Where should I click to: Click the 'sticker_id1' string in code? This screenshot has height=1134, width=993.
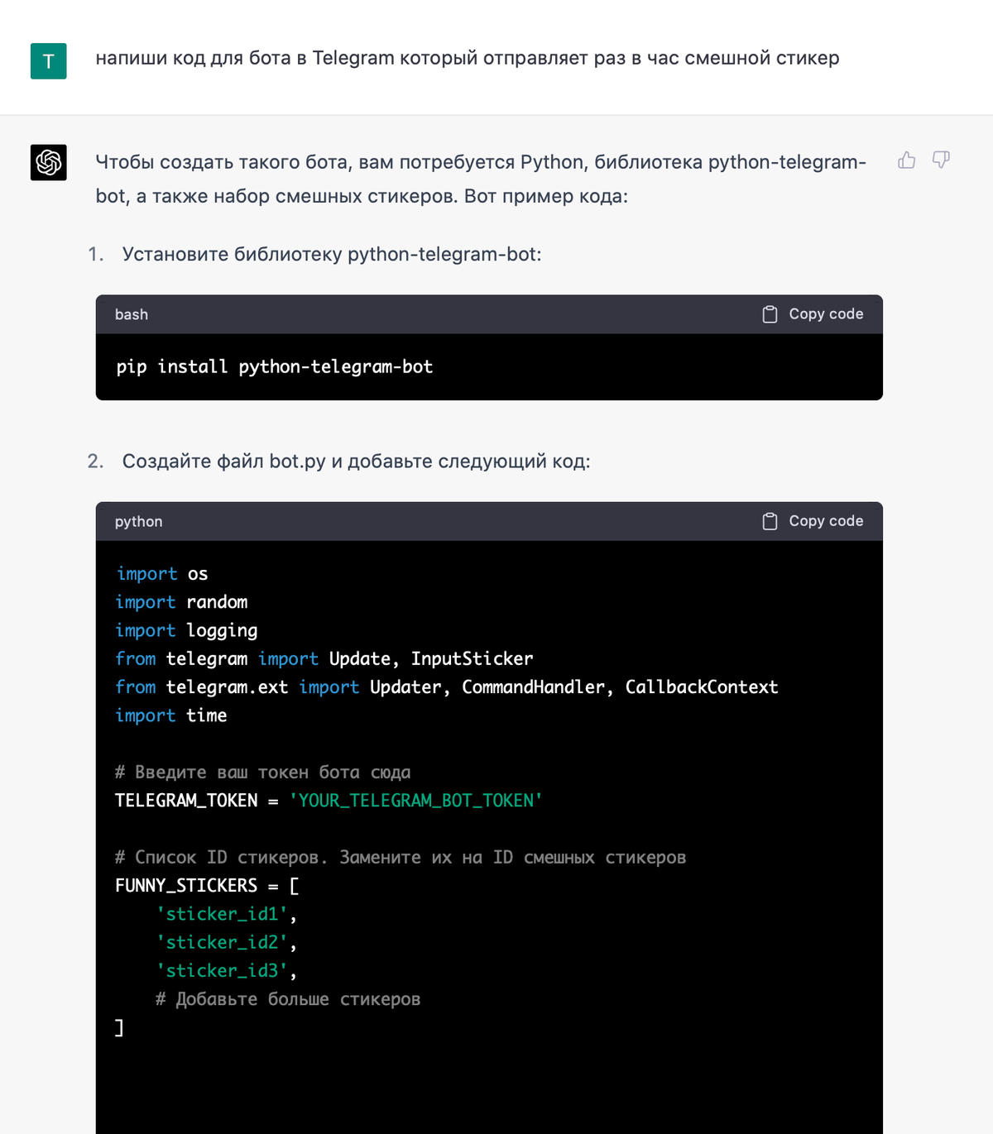point(222,914)
